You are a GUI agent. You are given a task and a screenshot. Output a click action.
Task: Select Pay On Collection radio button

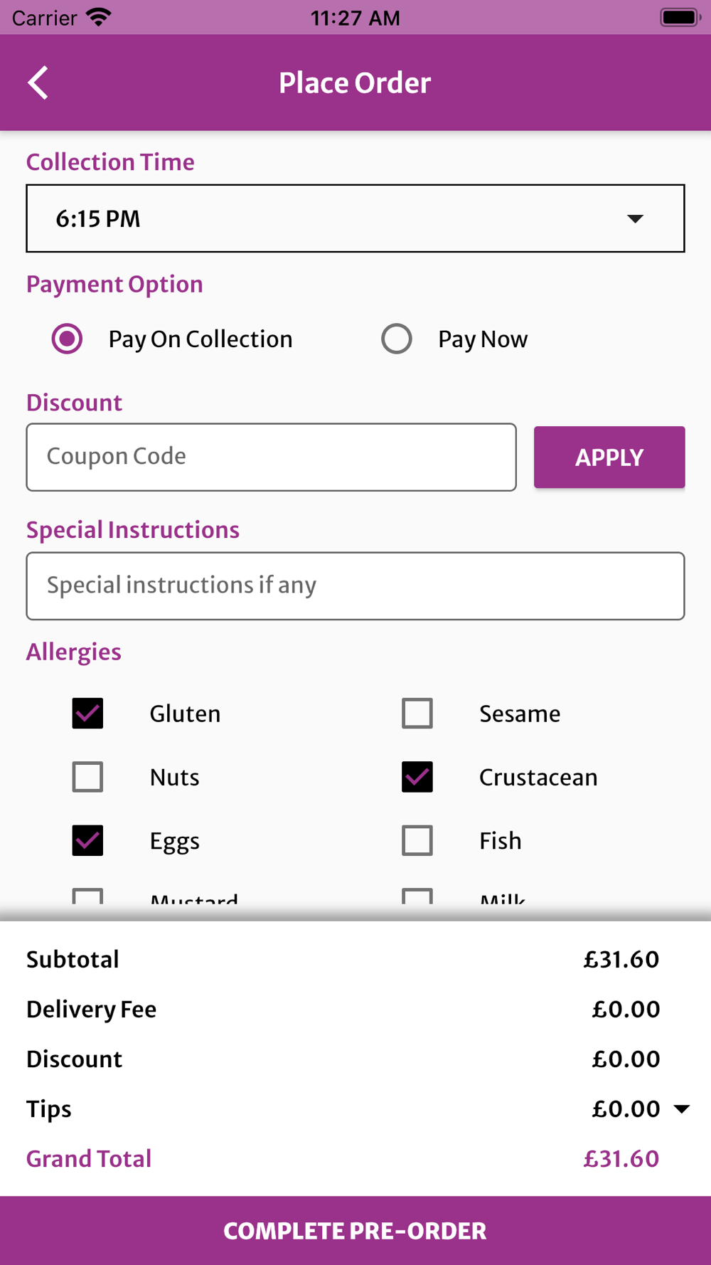click(67, 339)
